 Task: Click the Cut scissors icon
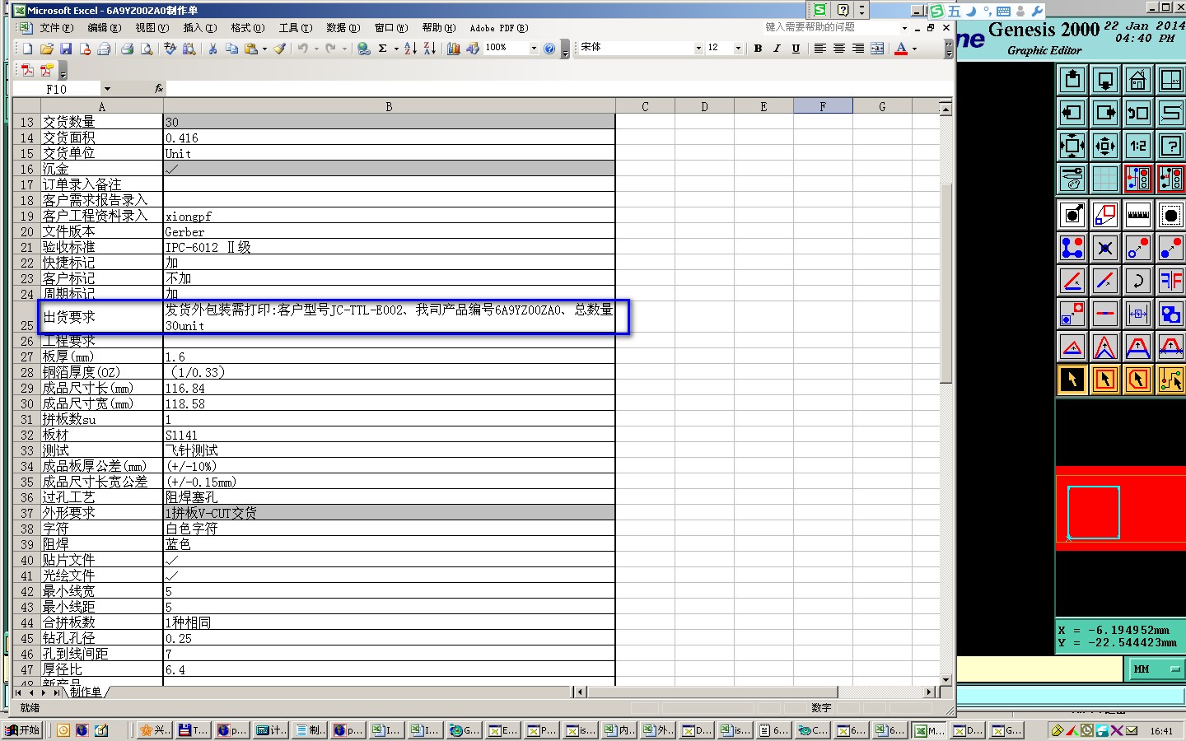click(212, 49)
